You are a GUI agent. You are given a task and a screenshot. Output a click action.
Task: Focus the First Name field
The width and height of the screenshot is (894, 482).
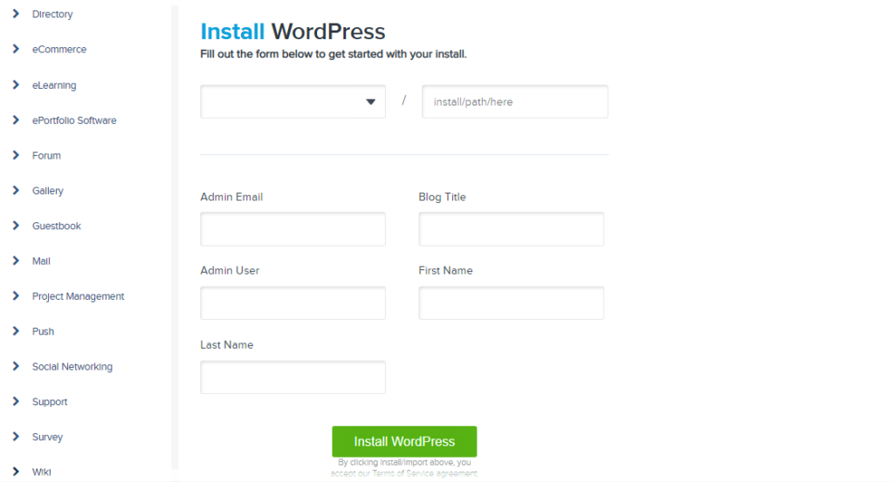point(511,302)
